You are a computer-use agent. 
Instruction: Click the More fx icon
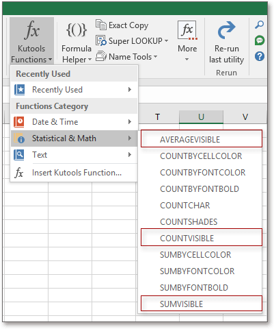click(187, 30)
